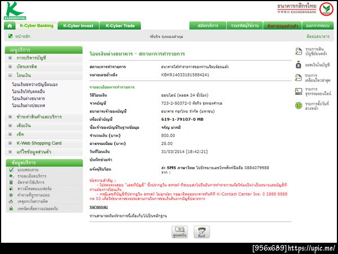Expand the เช็ค menu section
Viewport: 338px width, 254px height.
point(10,134)
